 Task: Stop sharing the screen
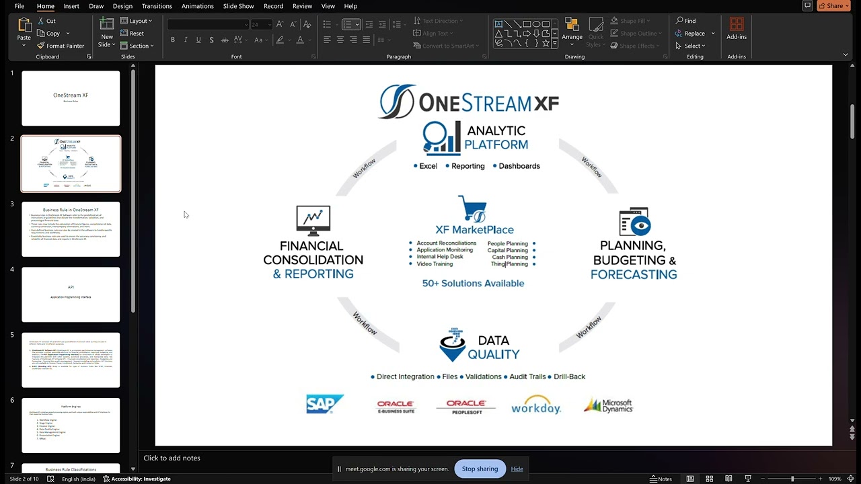click(x=480, y=469)
